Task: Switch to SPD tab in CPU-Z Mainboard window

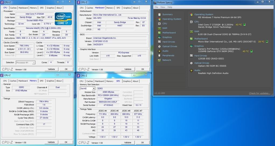Action: tap(118, 8)
